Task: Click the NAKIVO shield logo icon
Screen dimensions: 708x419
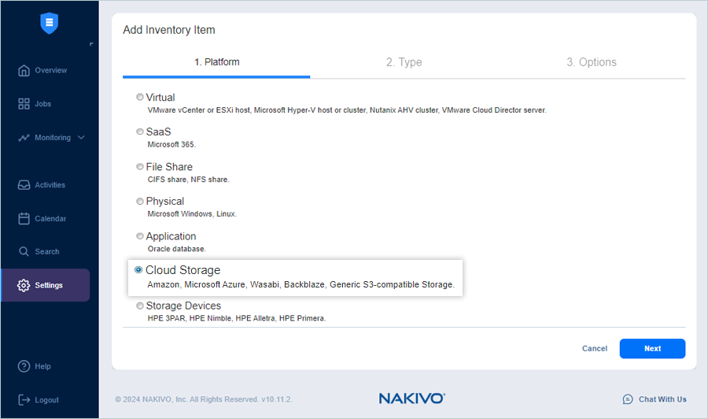Action: coord(50,23)
